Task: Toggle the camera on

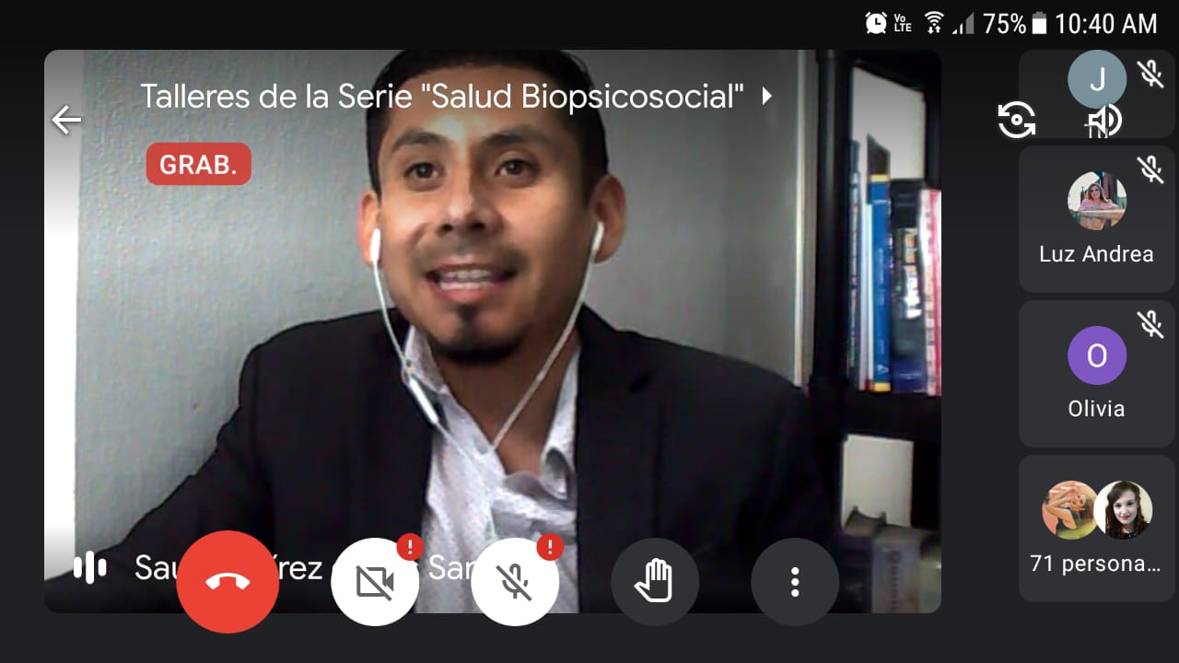Action: pos(375,582)
